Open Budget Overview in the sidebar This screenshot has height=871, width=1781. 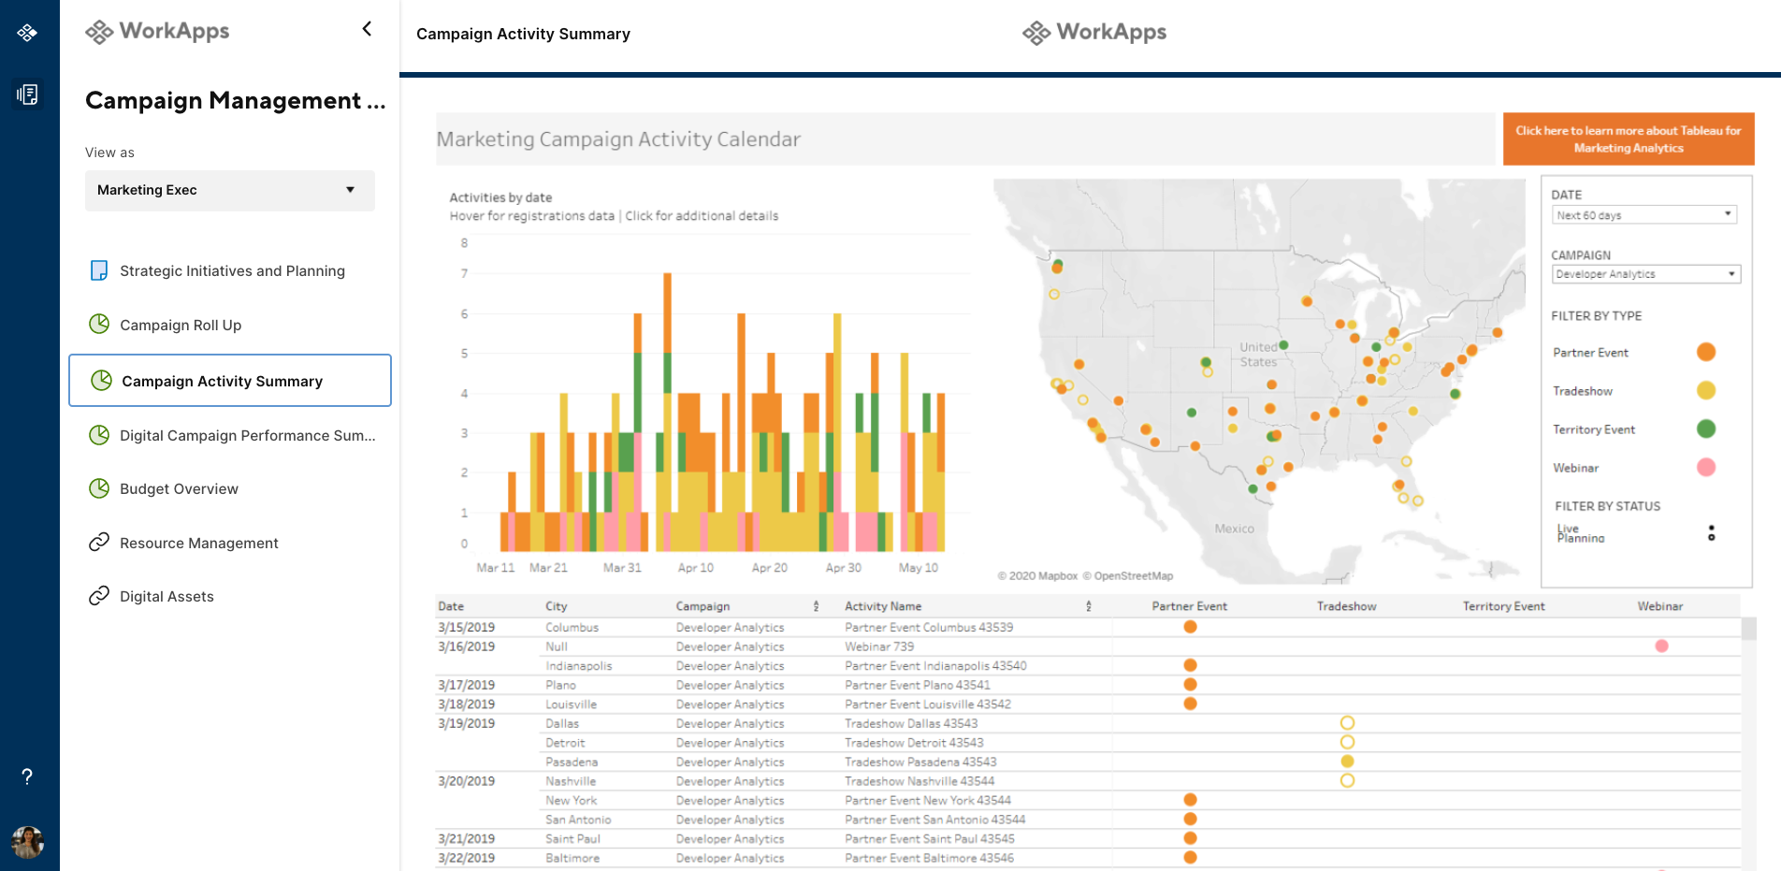[179, 488]
